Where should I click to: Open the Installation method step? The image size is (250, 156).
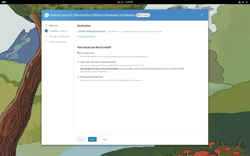(x=58, y=31)
